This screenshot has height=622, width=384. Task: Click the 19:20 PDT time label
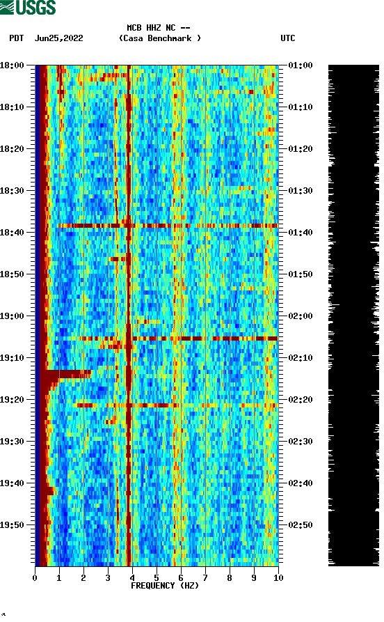(12, 400)
